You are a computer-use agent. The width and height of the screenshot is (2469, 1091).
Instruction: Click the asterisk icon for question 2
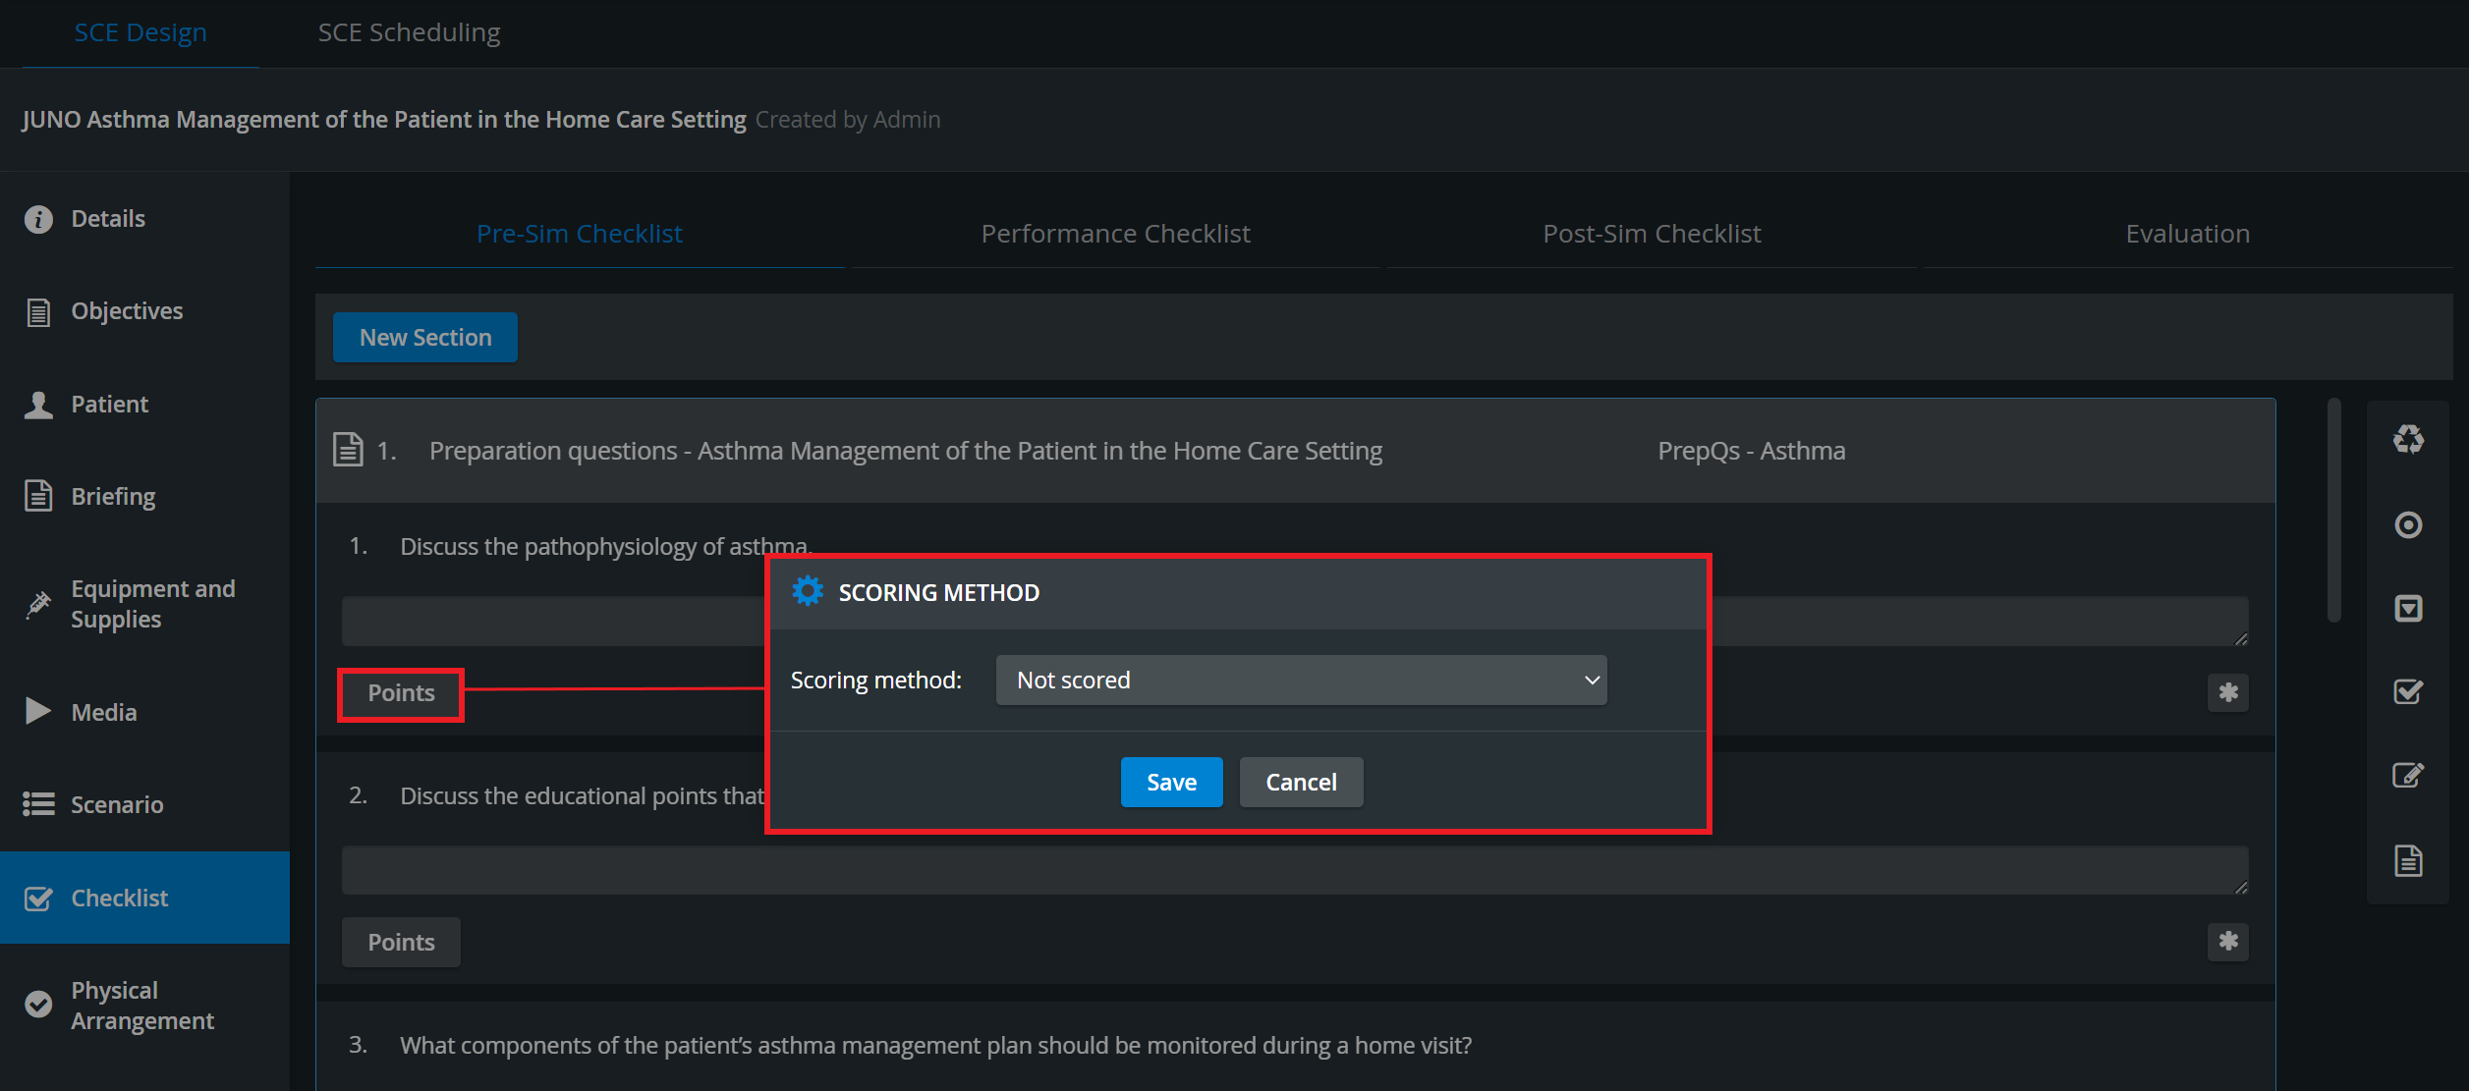pyautogui.click(x=2228, y=942)
